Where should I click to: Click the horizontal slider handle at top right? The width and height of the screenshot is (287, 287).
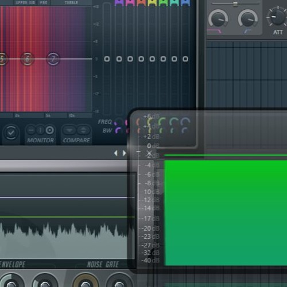[235, 3]
